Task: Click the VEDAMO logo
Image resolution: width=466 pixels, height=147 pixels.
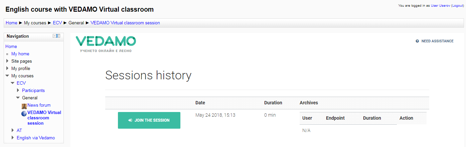Action: pyautogui.click(x=106, y=44)
